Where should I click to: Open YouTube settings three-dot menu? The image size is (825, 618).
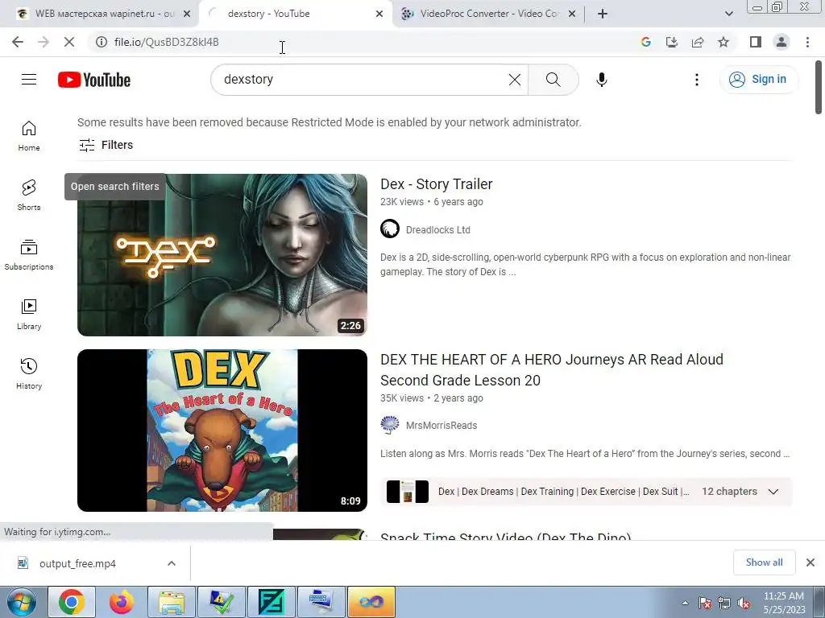click(697, 80)
